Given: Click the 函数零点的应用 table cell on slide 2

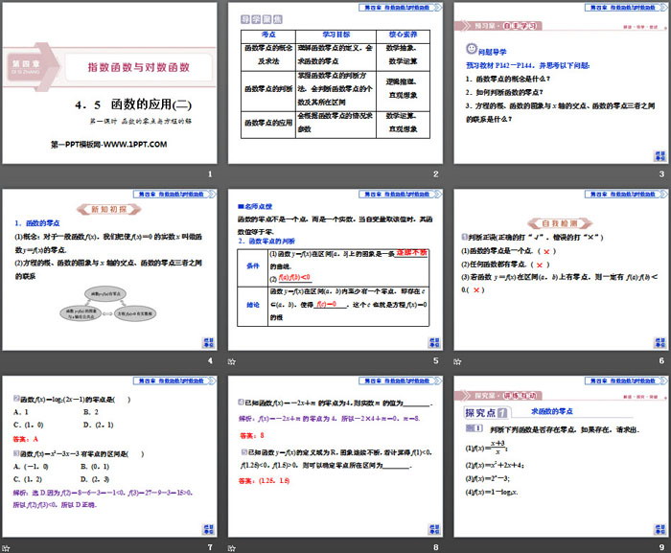Looking at the screenshot, I should click(x=268, y=124).
